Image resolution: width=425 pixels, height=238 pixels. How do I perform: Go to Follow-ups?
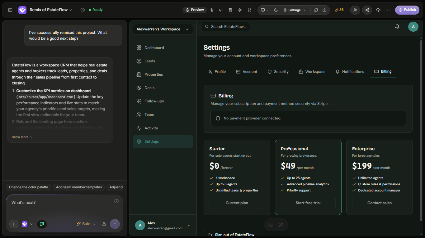coord(163,101)
